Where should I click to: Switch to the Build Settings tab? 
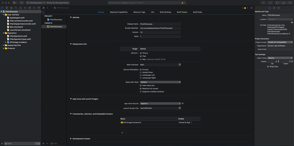[x=165, y=12]
